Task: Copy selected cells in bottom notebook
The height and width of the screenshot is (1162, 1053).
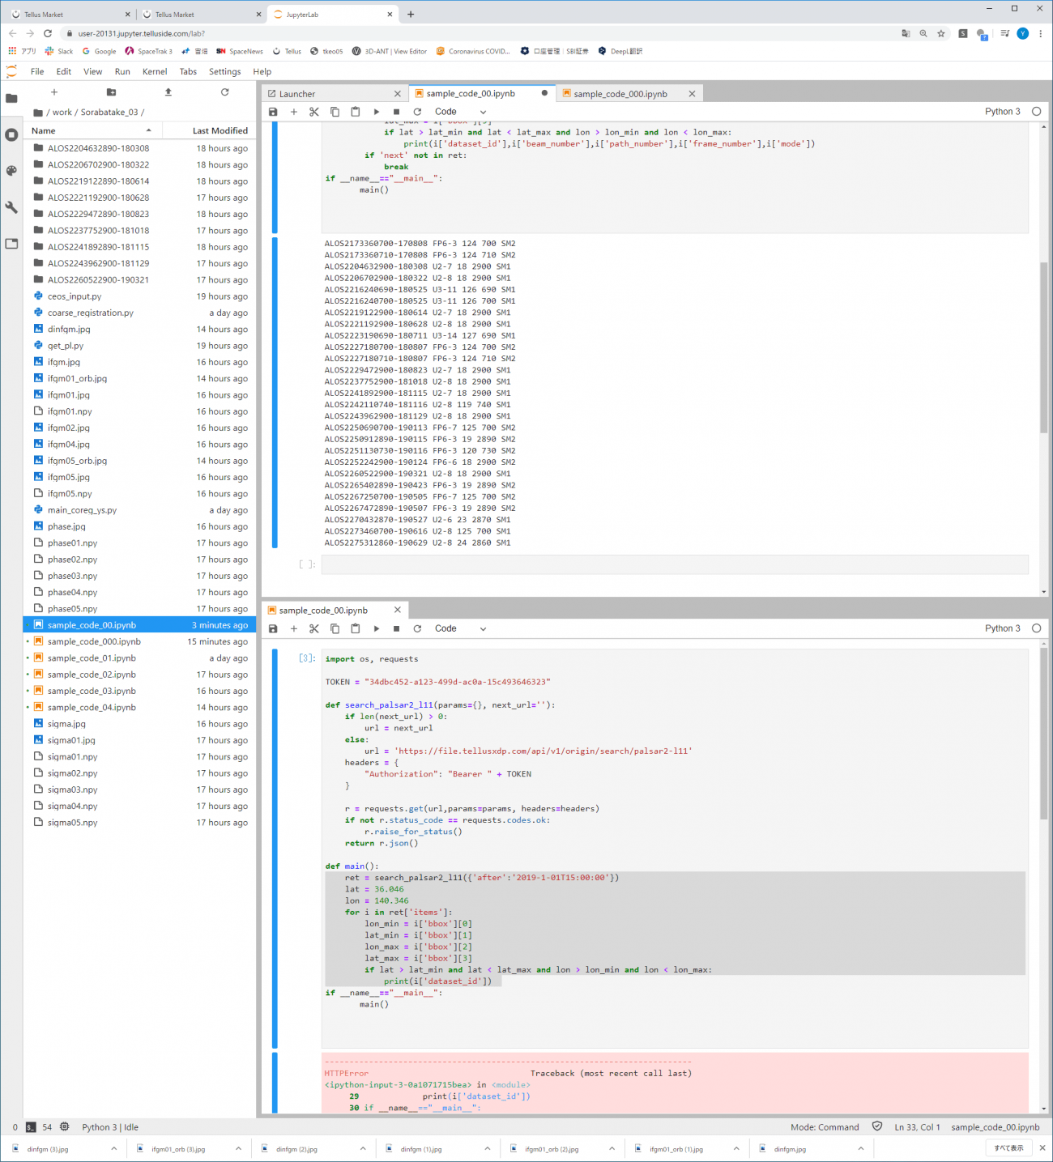Action: click(335, 628)
